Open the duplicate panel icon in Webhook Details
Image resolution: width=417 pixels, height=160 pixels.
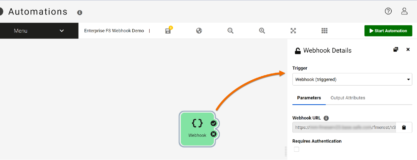point(396,49)
